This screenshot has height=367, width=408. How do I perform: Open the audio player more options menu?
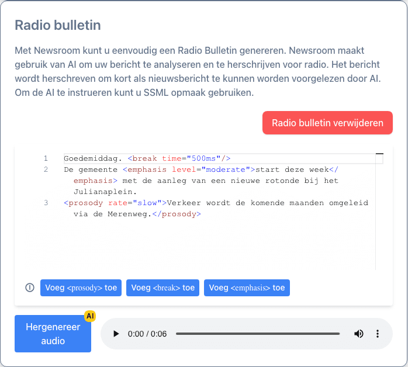pos(377,334)
